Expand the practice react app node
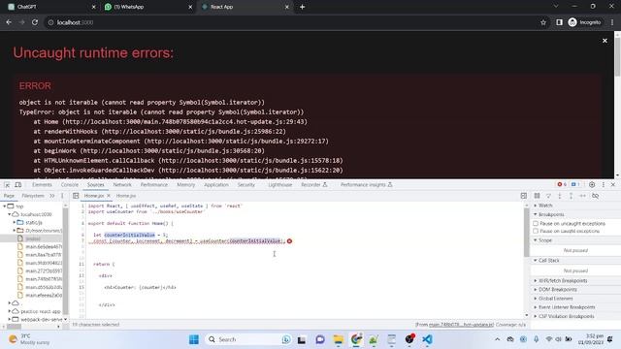Screen dimensions: 621x349 click(x=10, y=311)
